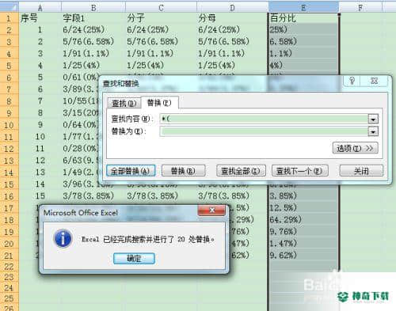Click cell B10 containing 0/64
Image resolution: width=396 pixels, height=311 pixels.
pyautogui.click(x=80, y=125)
